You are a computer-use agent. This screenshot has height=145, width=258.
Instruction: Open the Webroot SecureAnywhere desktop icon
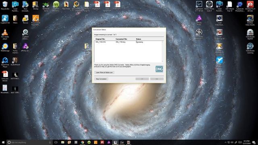tap(56, 6)
